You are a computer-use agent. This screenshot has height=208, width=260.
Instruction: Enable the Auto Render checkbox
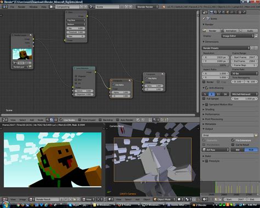[117, 120]
